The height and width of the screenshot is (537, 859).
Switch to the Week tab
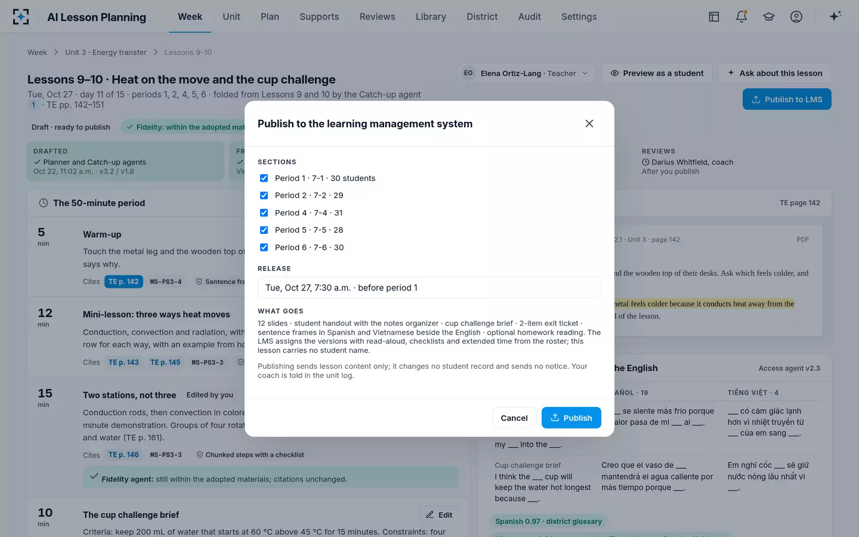pyautogui.click(x=190, y=17)
